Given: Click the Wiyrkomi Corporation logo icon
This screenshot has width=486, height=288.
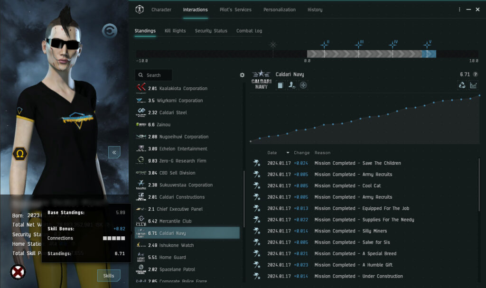Looking at the screenshot, I should (141, 101).
